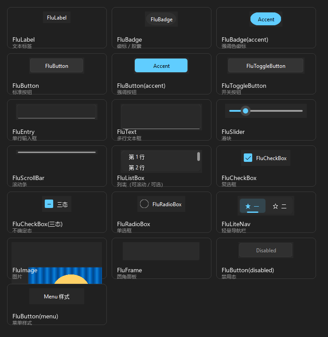Screen dimensions: 328x337
Task: Click the FluSlider thumb handle
Action: tap(246, 111)
